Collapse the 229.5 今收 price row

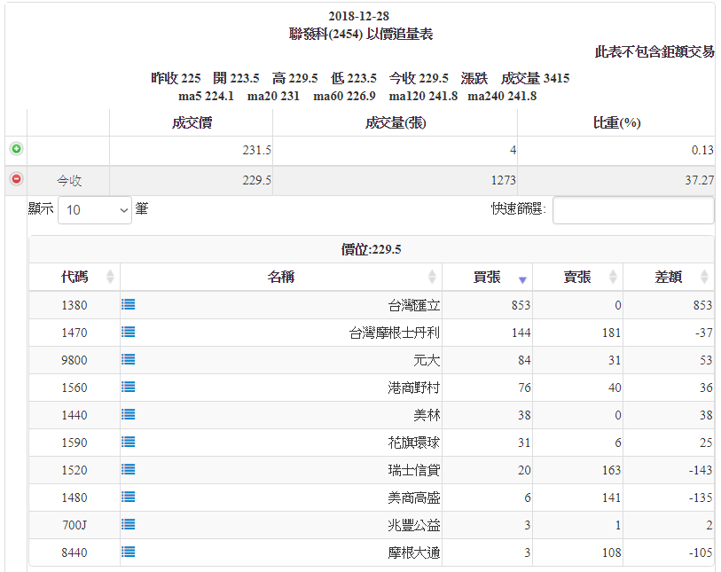[x=16, y=179]
